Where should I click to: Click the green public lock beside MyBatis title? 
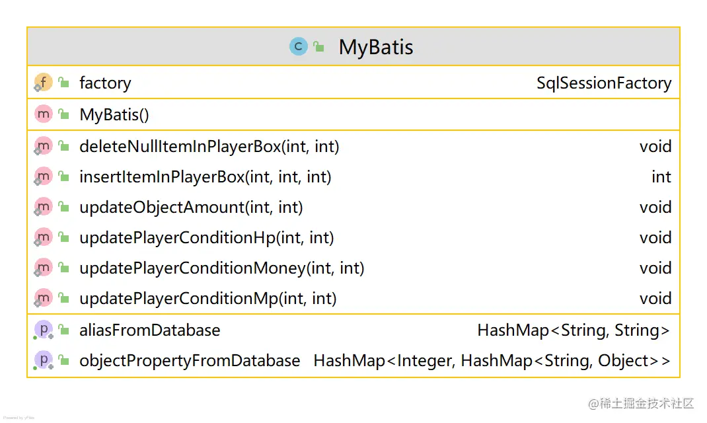tap(318, 46)
